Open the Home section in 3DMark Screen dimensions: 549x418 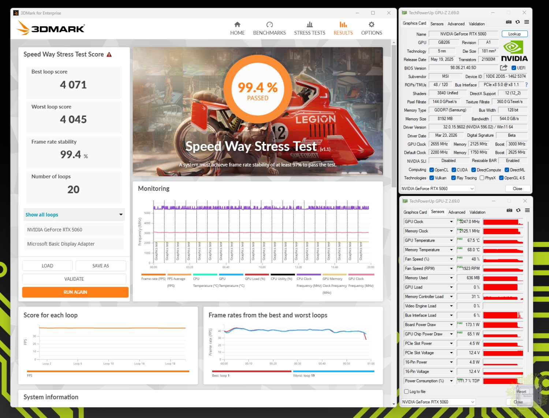click(x=237, y=28)
